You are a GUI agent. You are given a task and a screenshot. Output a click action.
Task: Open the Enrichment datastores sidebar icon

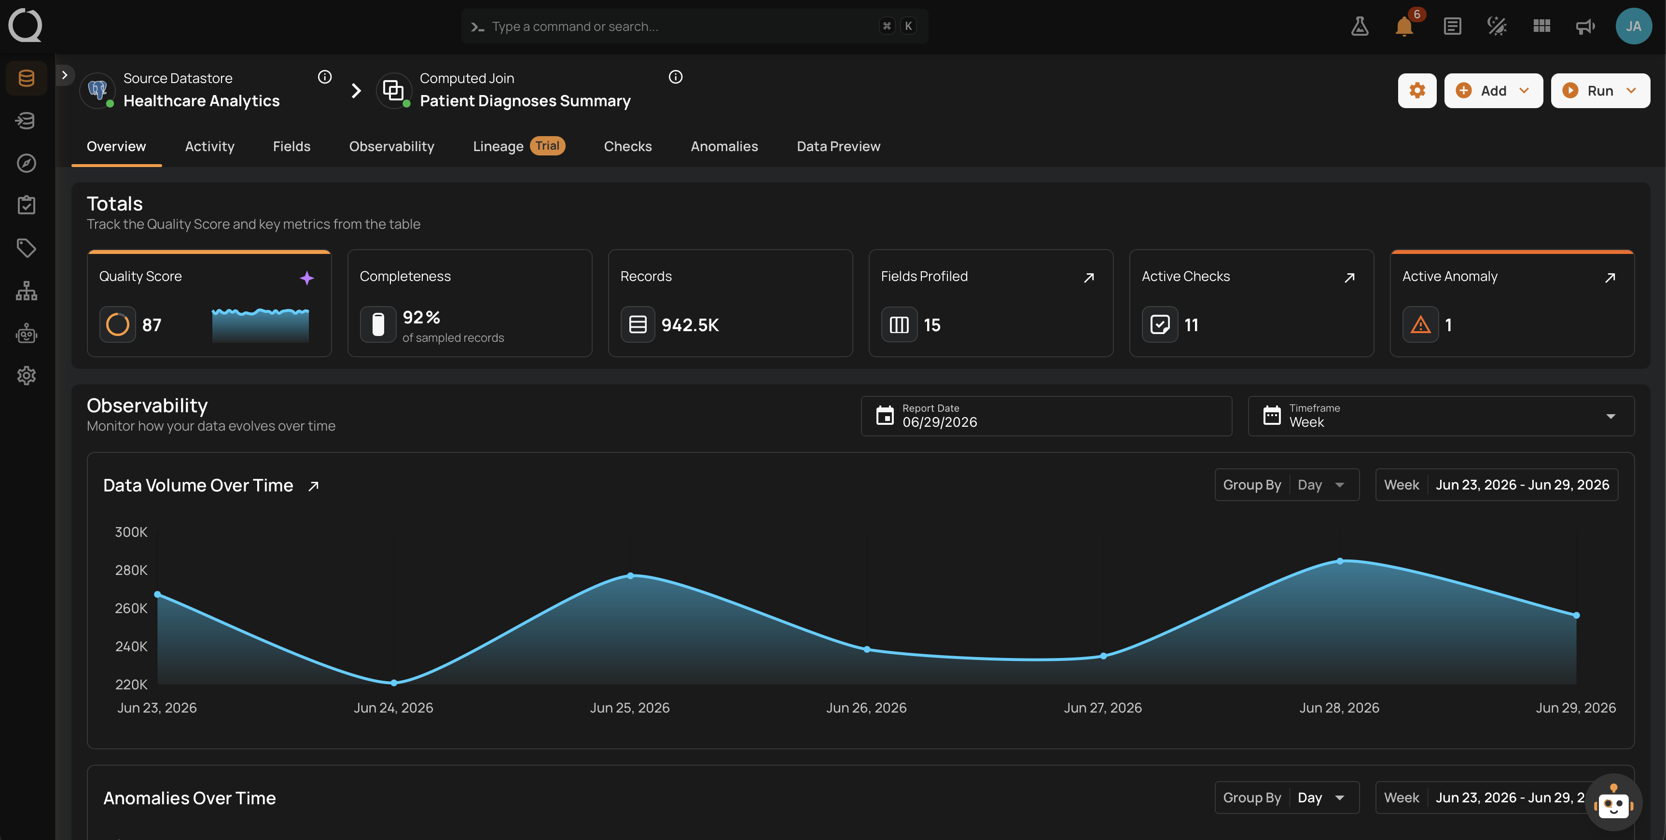pyautogui.click(x=27, y=120)
